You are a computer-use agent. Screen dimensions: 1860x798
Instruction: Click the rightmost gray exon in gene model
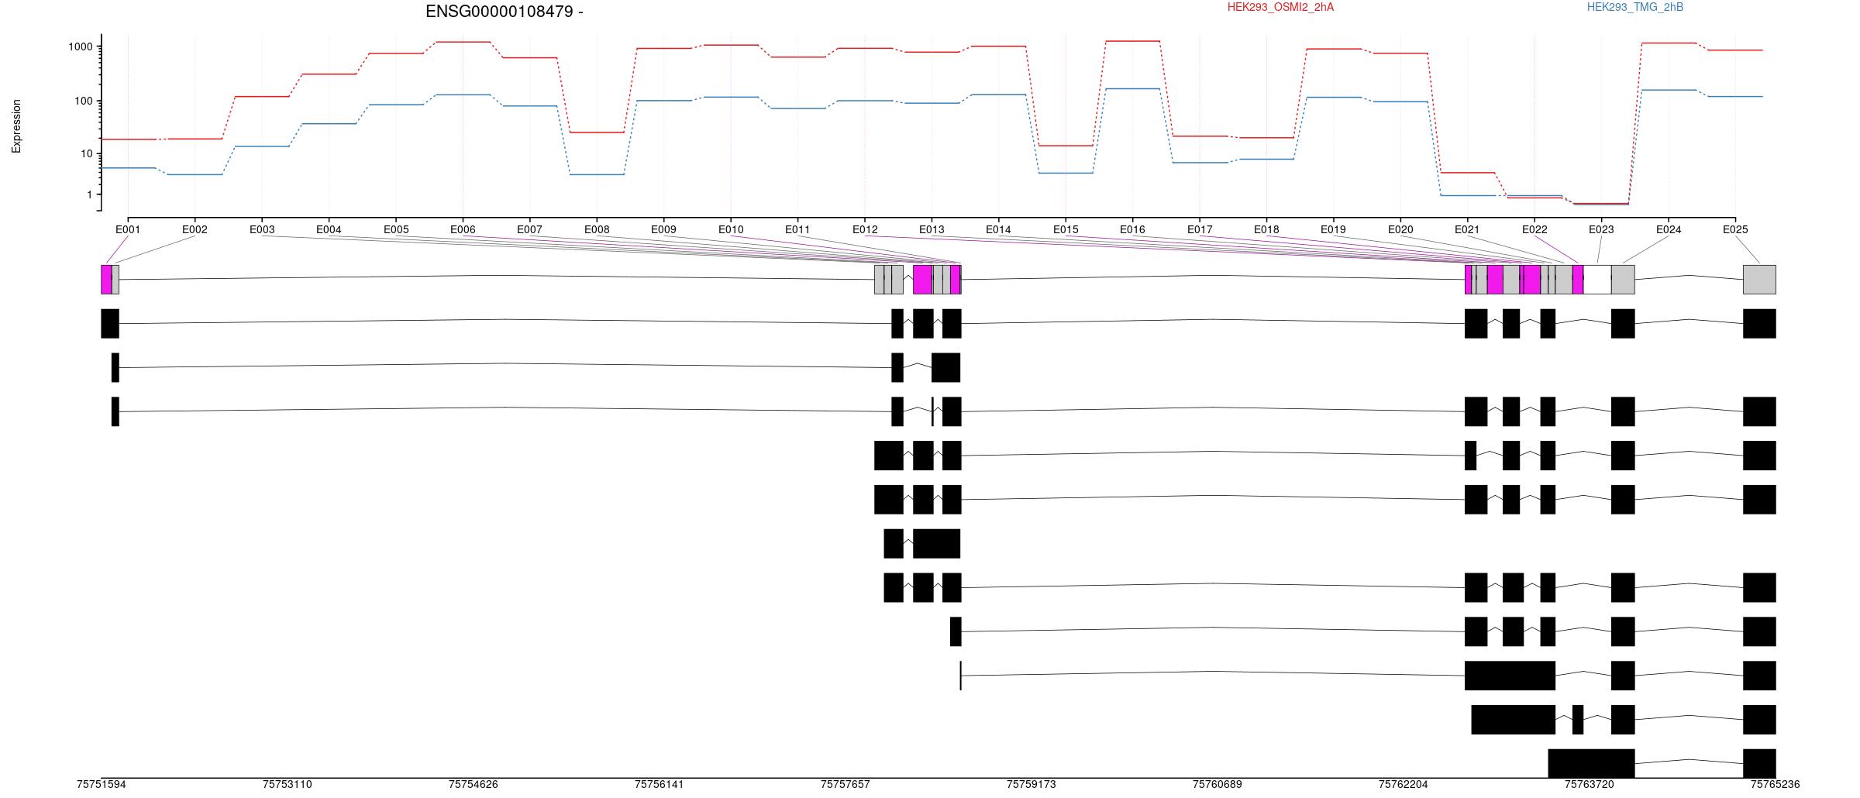[x=1759, y=280]
